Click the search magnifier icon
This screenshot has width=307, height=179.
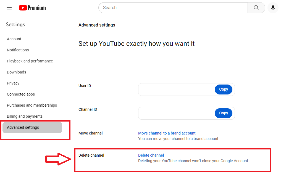tap(256, 7)
